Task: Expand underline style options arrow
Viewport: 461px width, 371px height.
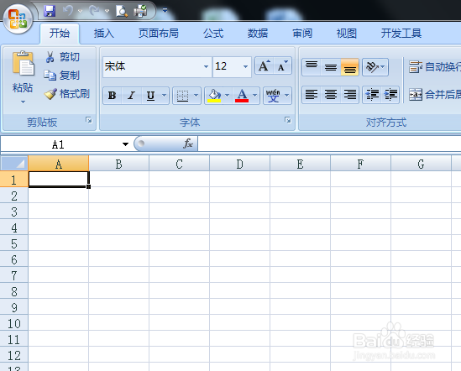Action: [x=165, y=95]
